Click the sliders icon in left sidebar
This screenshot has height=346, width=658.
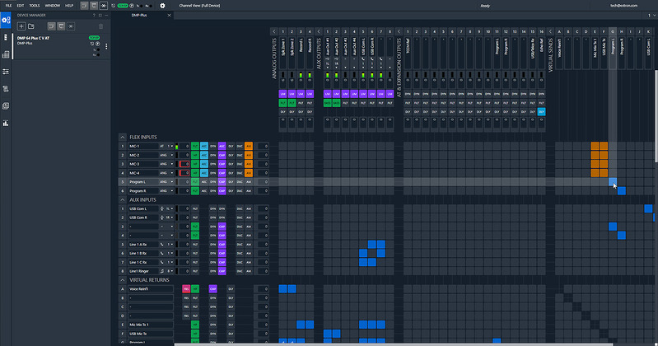click(x=6, y=72)
